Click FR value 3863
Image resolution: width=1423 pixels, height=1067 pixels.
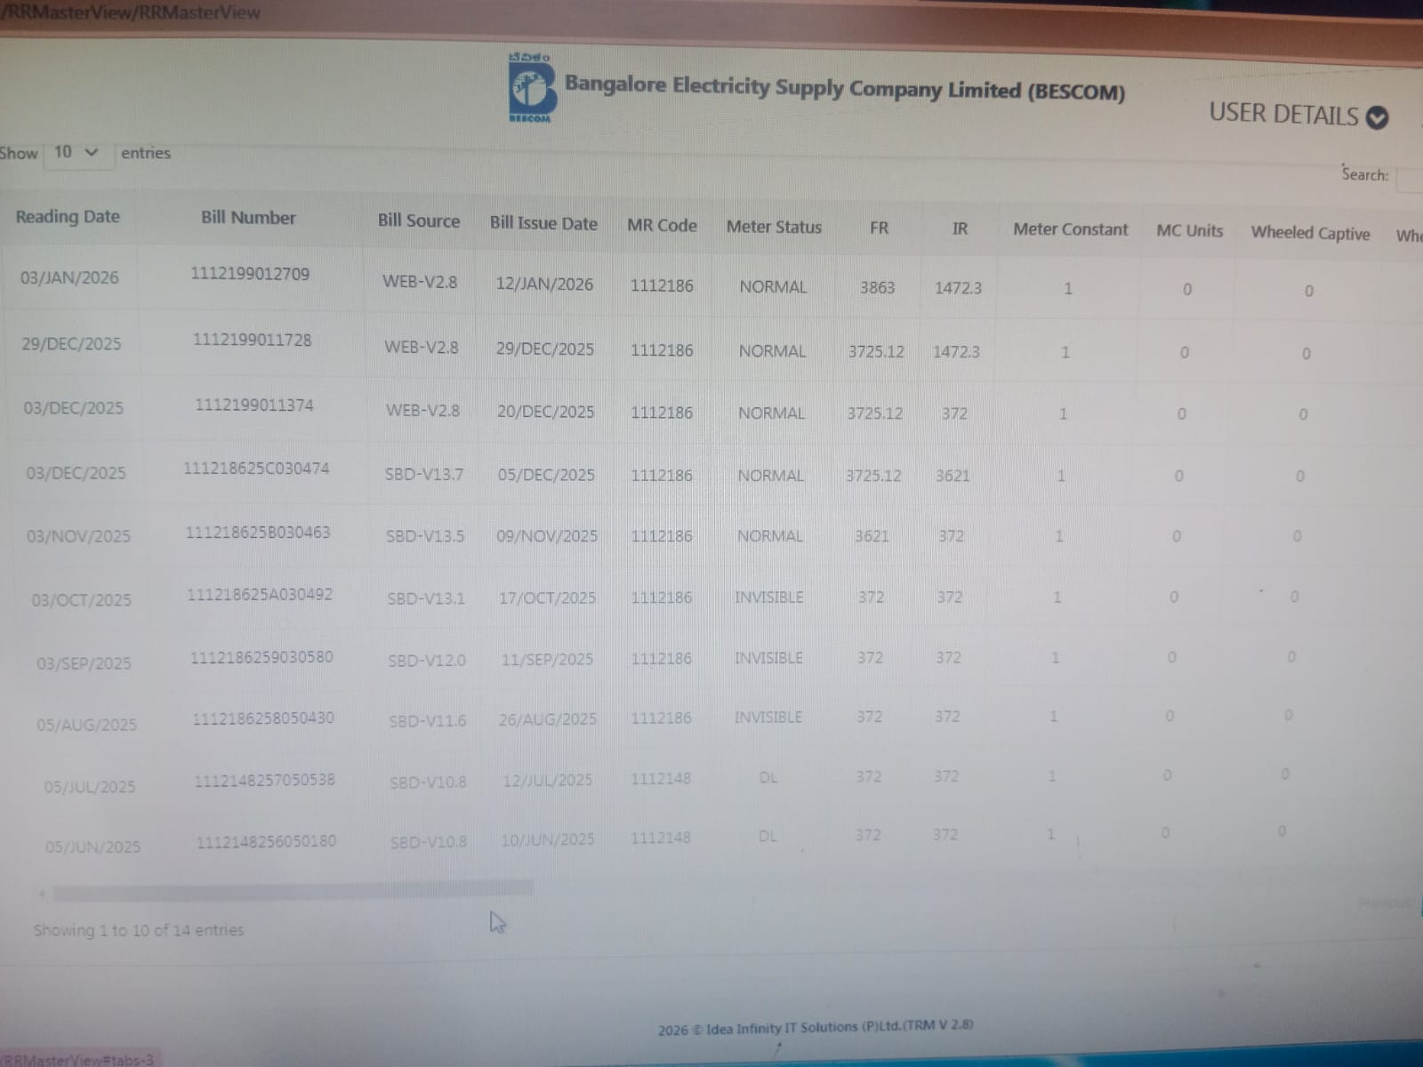[877, 287]
